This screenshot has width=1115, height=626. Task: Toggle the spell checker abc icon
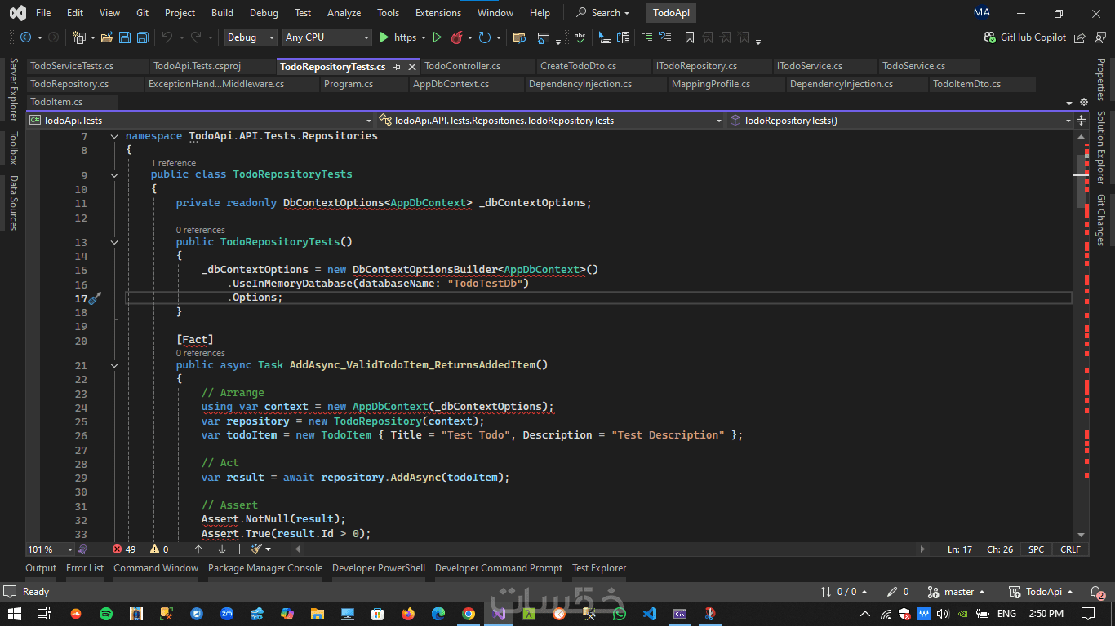[580, 37]
